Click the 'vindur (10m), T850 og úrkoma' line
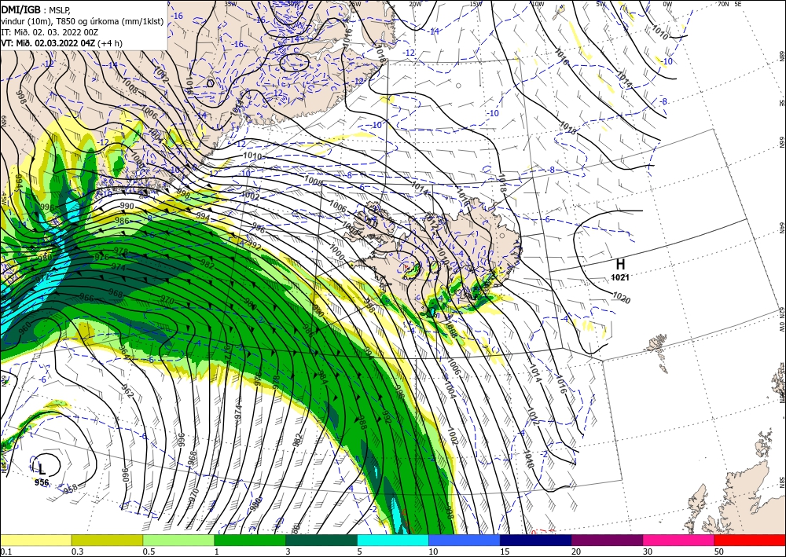 83,21
